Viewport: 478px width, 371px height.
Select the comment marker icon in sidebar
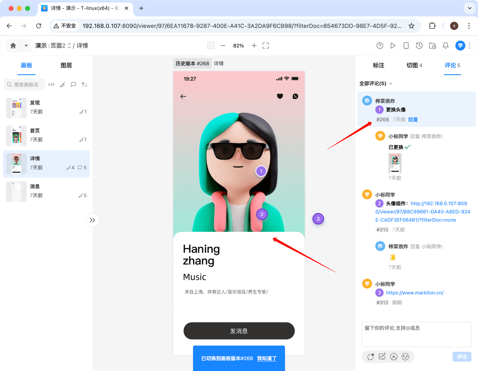coord(73,84)
